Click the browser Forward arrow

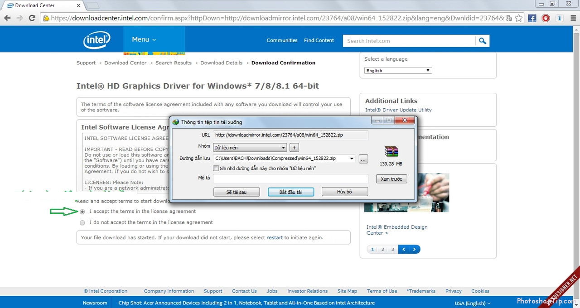[x=19, y=18]
